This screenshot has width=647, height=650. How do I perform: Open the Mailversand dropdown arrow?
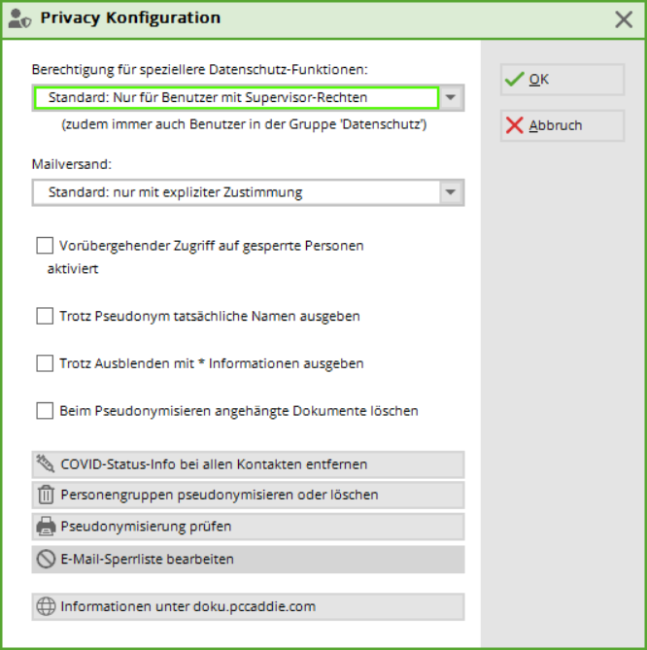tap(452, 192)
